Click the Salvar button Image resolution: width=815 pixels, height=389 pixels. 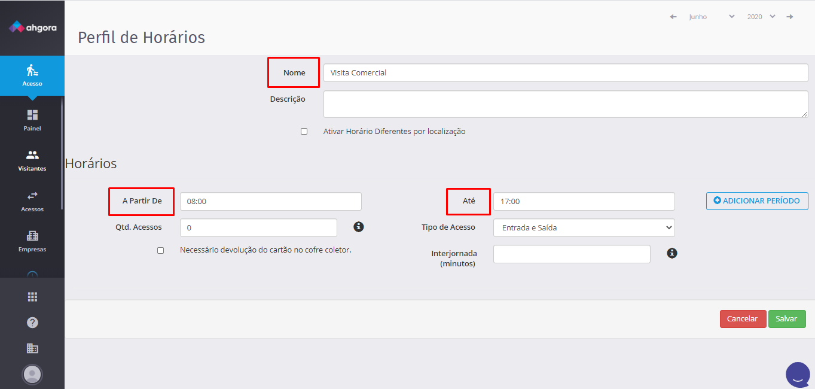[787, 318]
